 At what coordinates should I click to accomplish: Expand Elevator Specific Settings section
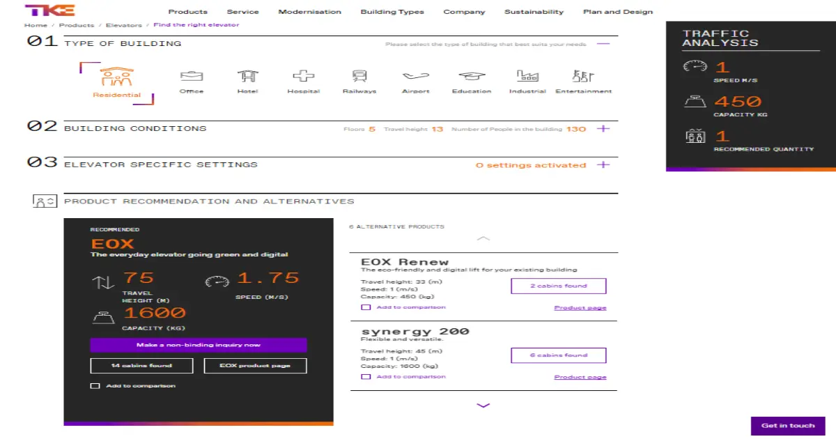[603, 165]
